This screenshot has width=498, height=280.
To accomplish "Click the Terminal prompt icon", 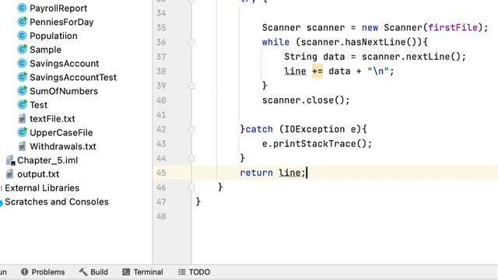I will click(x=126, y=271).
